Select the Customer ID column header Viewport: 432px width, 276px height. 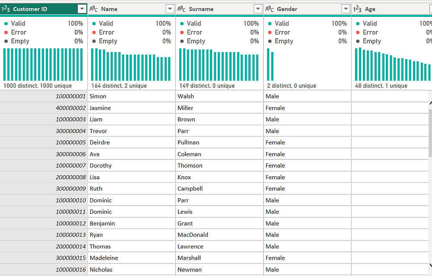click(x=39, y=9)
